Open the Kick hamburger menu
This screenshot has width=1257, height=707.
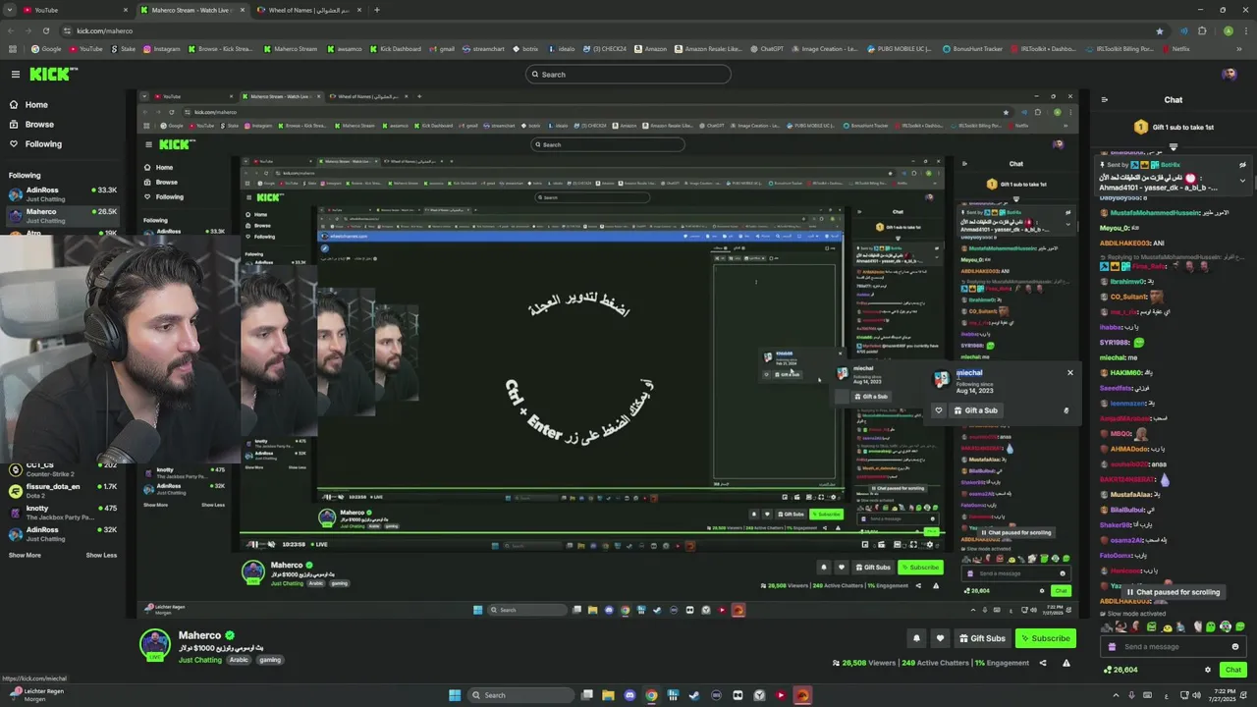coord(15,75)
